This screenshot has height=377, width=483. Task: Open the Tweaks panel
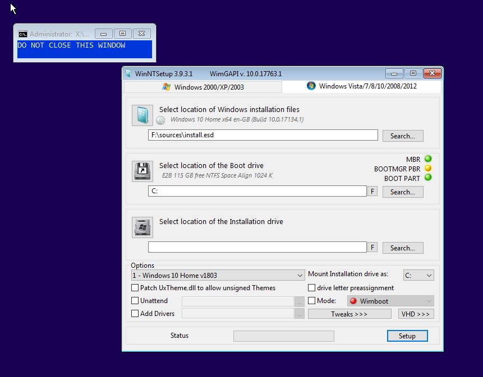coord(349,314)
